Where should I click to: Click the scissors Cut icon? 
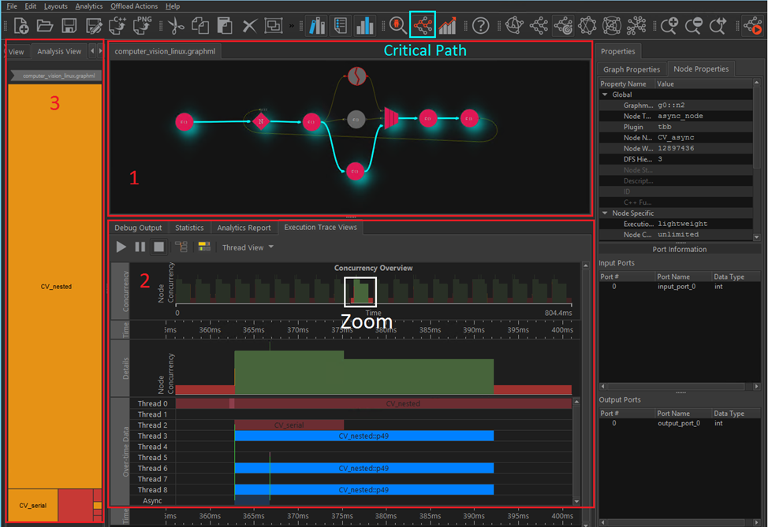(x=176, y=25)
